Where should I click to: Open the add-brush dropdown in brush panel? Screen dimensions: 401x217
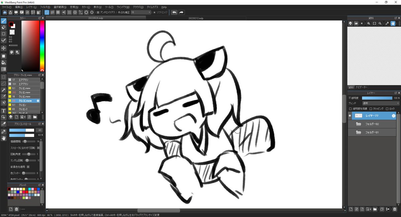(x=23, y=117)
